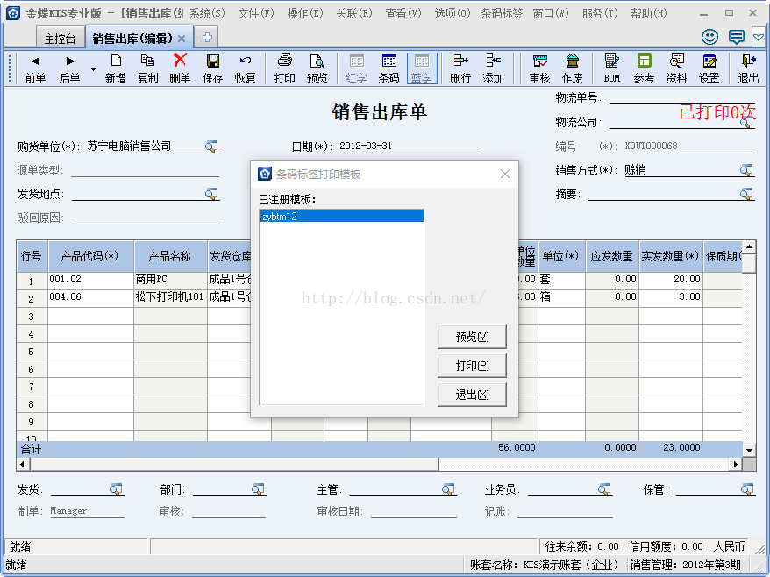Go to previous document with 前单
This screenshot has width=770, height=577.
pos(35,68)
